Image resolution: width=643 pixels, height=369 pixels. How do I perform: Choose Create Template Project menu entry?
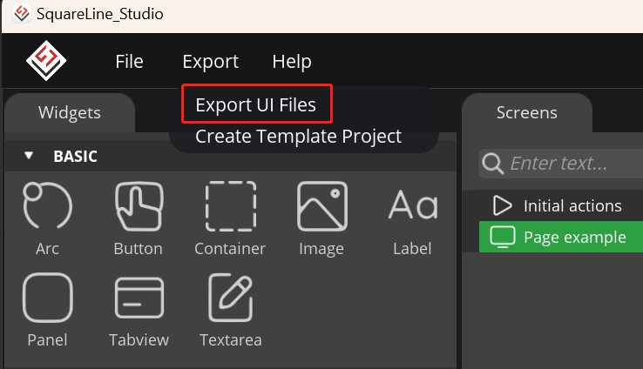pos(298,136)
